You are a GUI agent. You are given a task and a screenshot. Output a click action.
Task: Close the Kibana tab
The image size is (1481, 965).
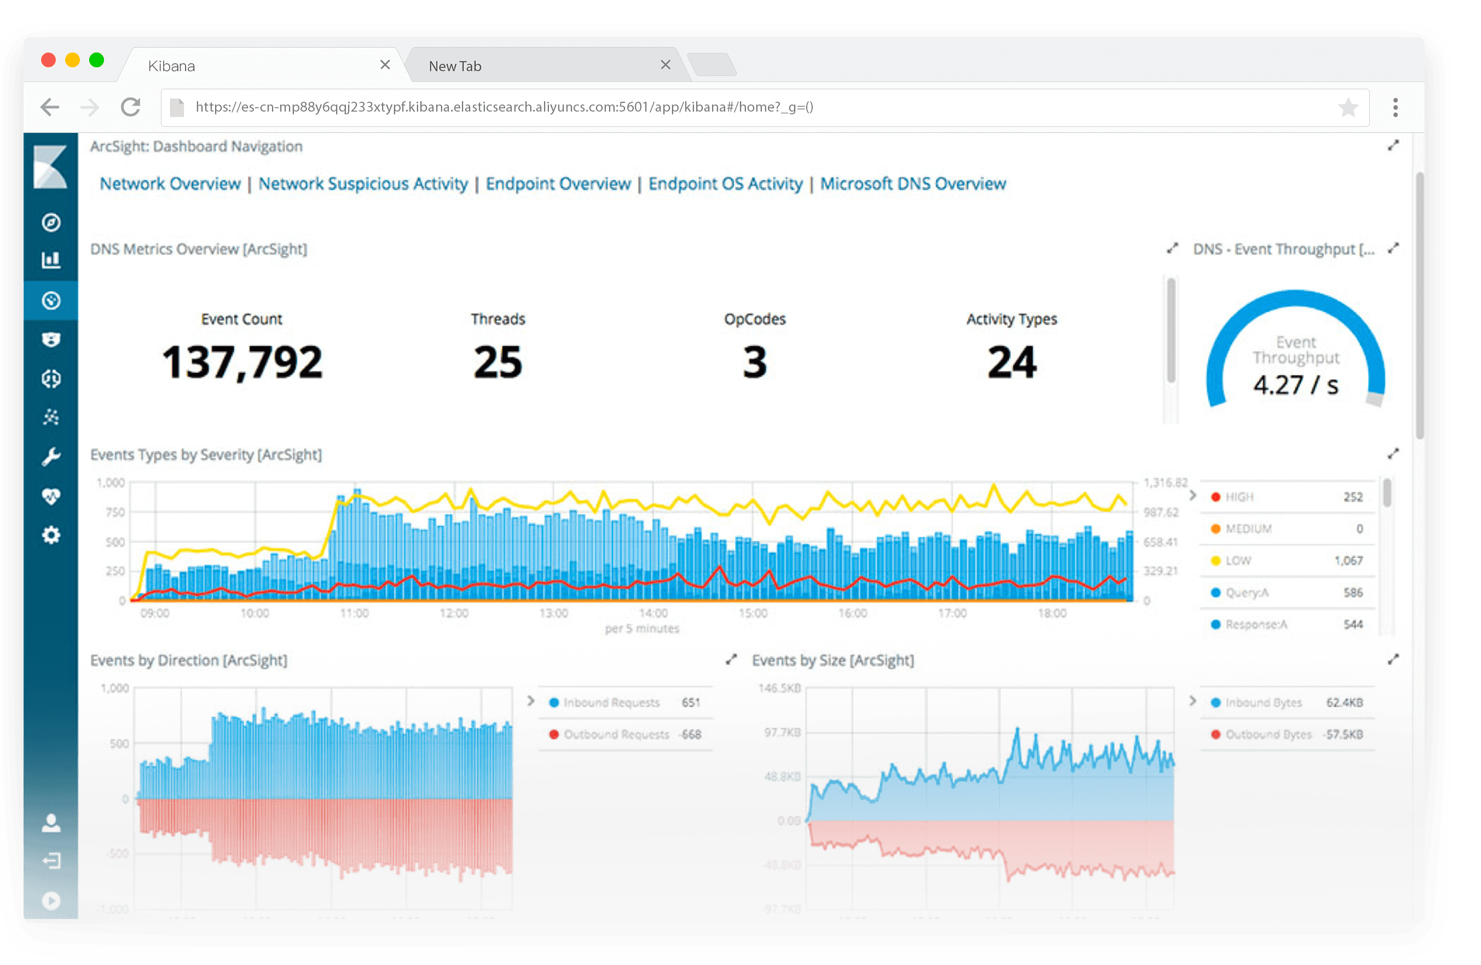(385, 65)
